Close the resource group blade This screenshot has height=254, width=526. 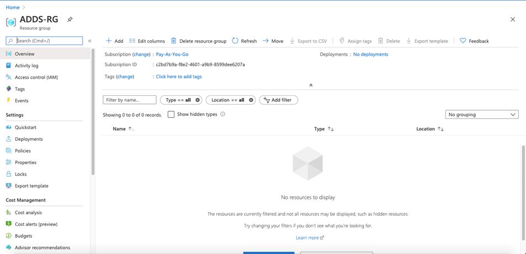coord(513,19)
